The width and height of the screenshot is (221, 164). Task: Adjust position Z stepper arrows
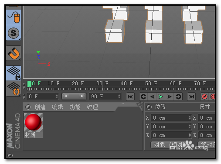[190, 135]
